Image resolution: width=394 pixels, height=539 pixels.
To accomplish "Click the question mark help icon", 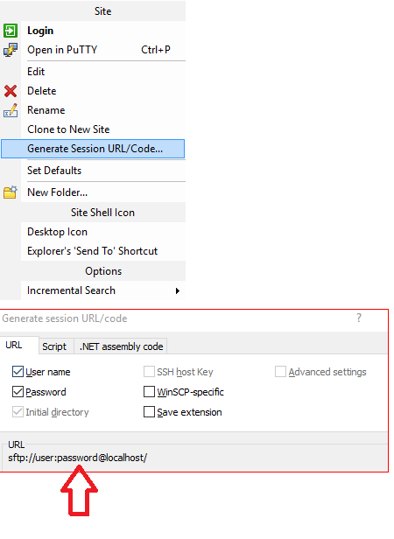I will pyautogui.click(x=359, y=318).
